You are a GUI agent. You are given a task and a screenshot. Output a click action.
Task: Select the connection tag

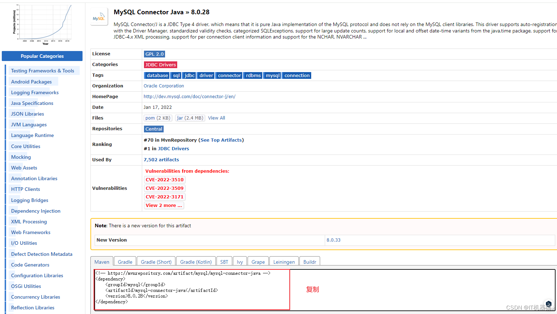point(297,75)
